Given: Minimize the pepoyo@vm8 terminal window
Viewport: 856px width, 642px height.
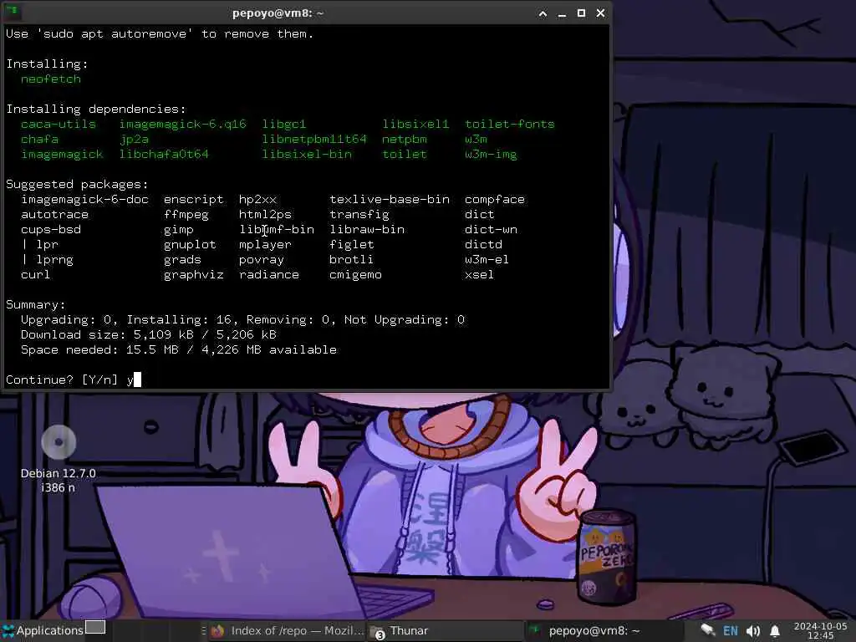Looking at the screenshot, I should pyautogui.click(x=562, y=13).
